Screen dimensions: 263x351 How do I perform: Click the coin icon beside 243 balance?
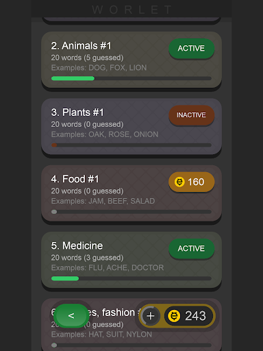click(x=174, y=316)
